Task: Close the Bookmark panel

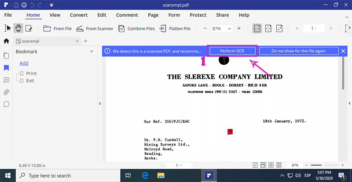Action: [92, 51]
